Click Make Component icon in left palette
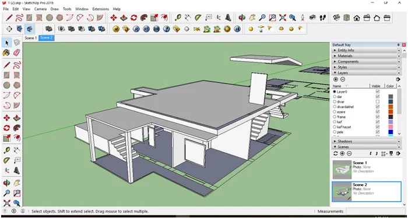The width and height of the screenshot is (408, 218). coord(17,43)
